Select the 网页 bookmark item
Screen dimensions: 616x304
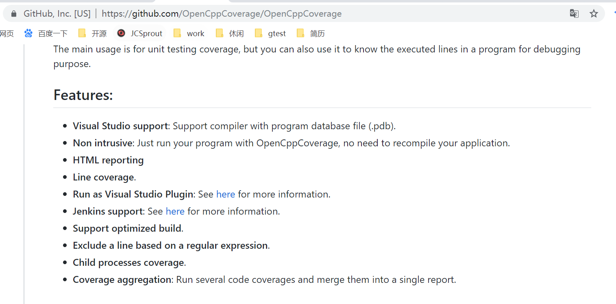(x=7, y=33)
